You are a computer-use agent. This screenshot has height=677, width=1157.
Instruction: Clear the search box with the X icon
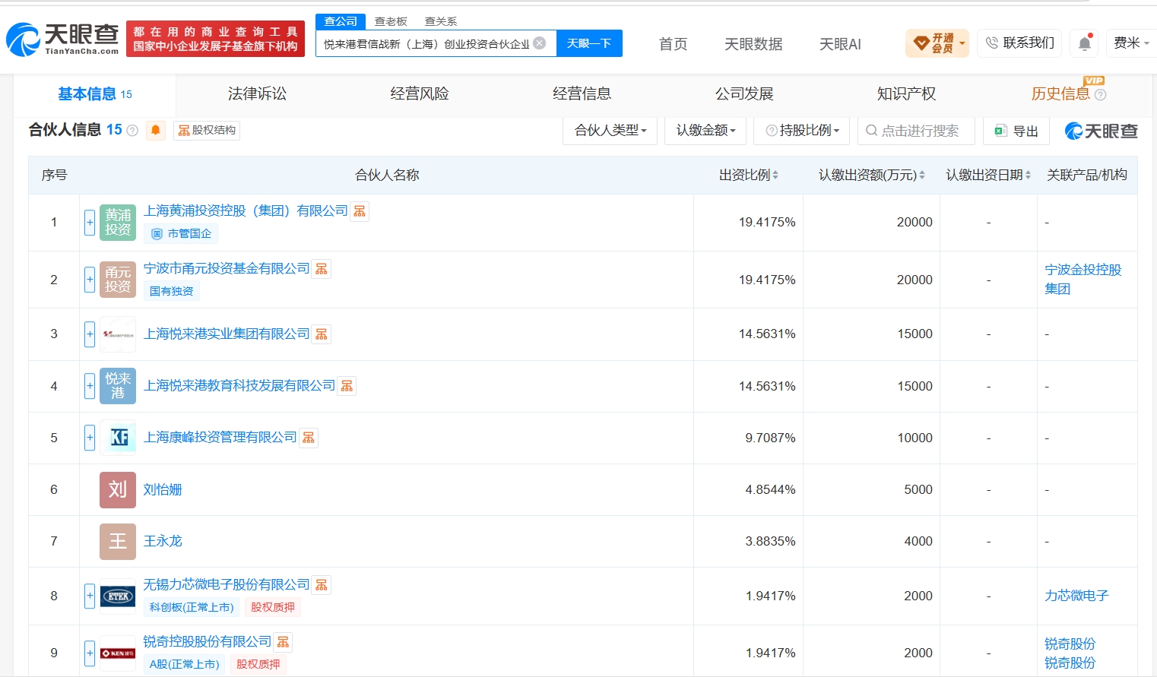pos(540,43)
